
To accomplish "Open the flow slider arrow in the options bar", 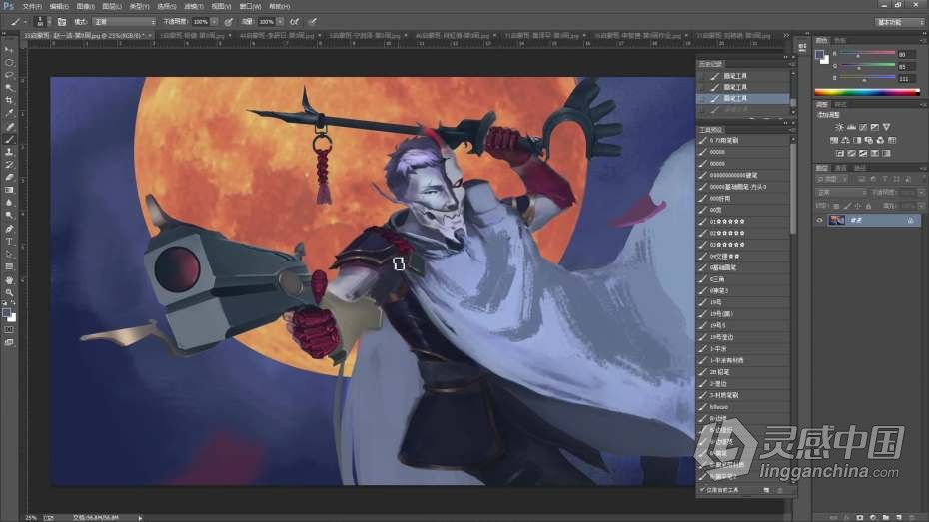I will click(280, 22).
